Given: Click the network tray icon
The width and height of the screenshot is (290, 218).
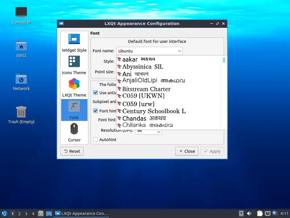Looking at the screenshot, I should click(x=267, y=213).
